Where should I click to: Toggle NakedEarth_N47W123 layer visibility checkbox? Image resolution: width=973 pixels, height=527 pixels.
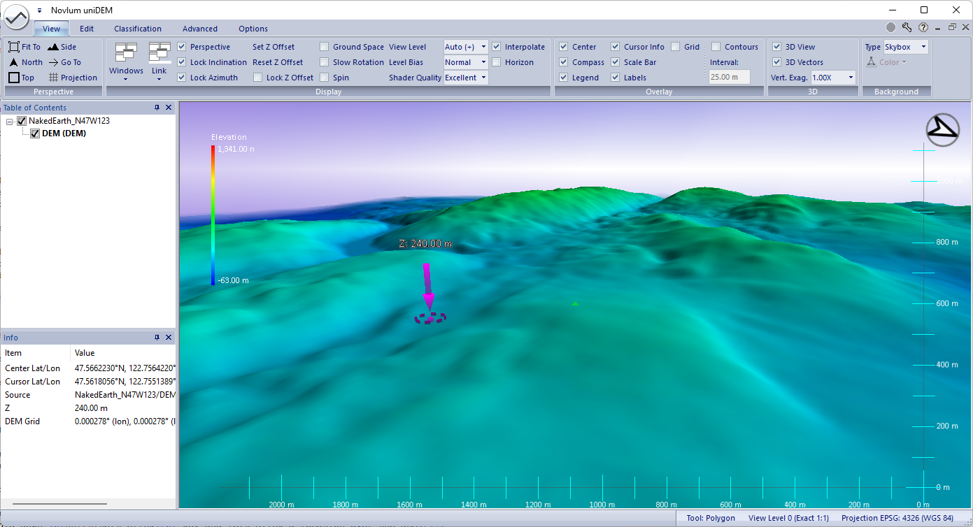(22, 121)
